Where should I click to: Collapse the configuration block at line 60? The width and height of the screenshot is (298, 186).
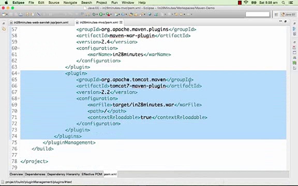click(x=19, y=48)
